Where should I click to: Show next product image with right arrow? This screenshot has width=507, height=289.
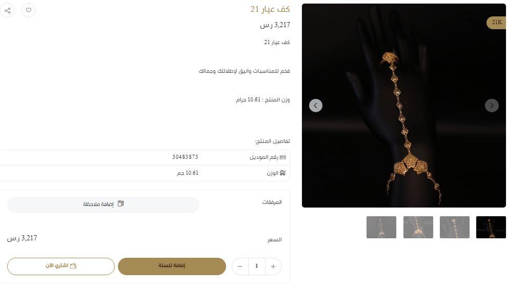(492, 106)
